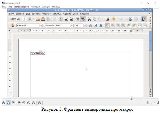This screenshot has height=113, width=160.
Task: Open the Paste options dropdown arrow
Action: pos(104,19)
